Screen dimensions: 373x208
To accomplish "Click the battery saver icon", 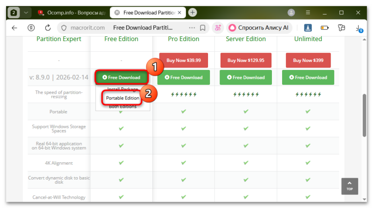I will tap(325, 28).
